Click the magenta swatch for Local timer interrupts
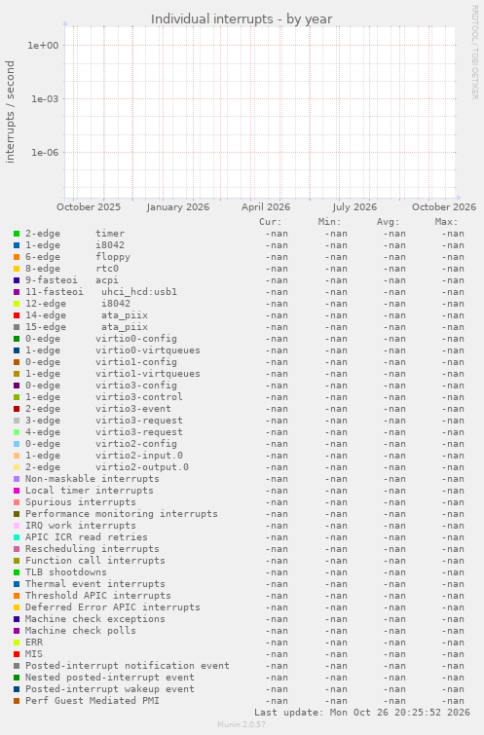Image resolution: width=484 pixels, height=735 pixels. (17, 491)
